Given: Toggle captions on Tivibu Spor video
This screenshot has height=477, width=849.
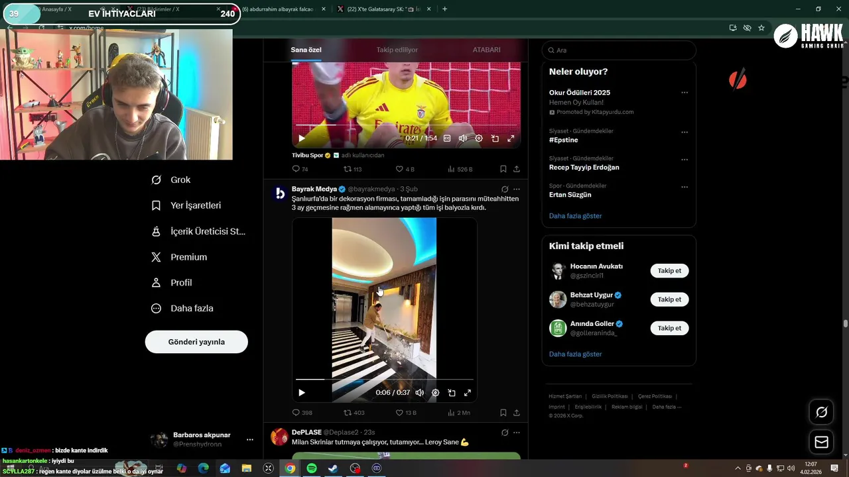Looking at the screenshot, I should click(x=447, y=138).
